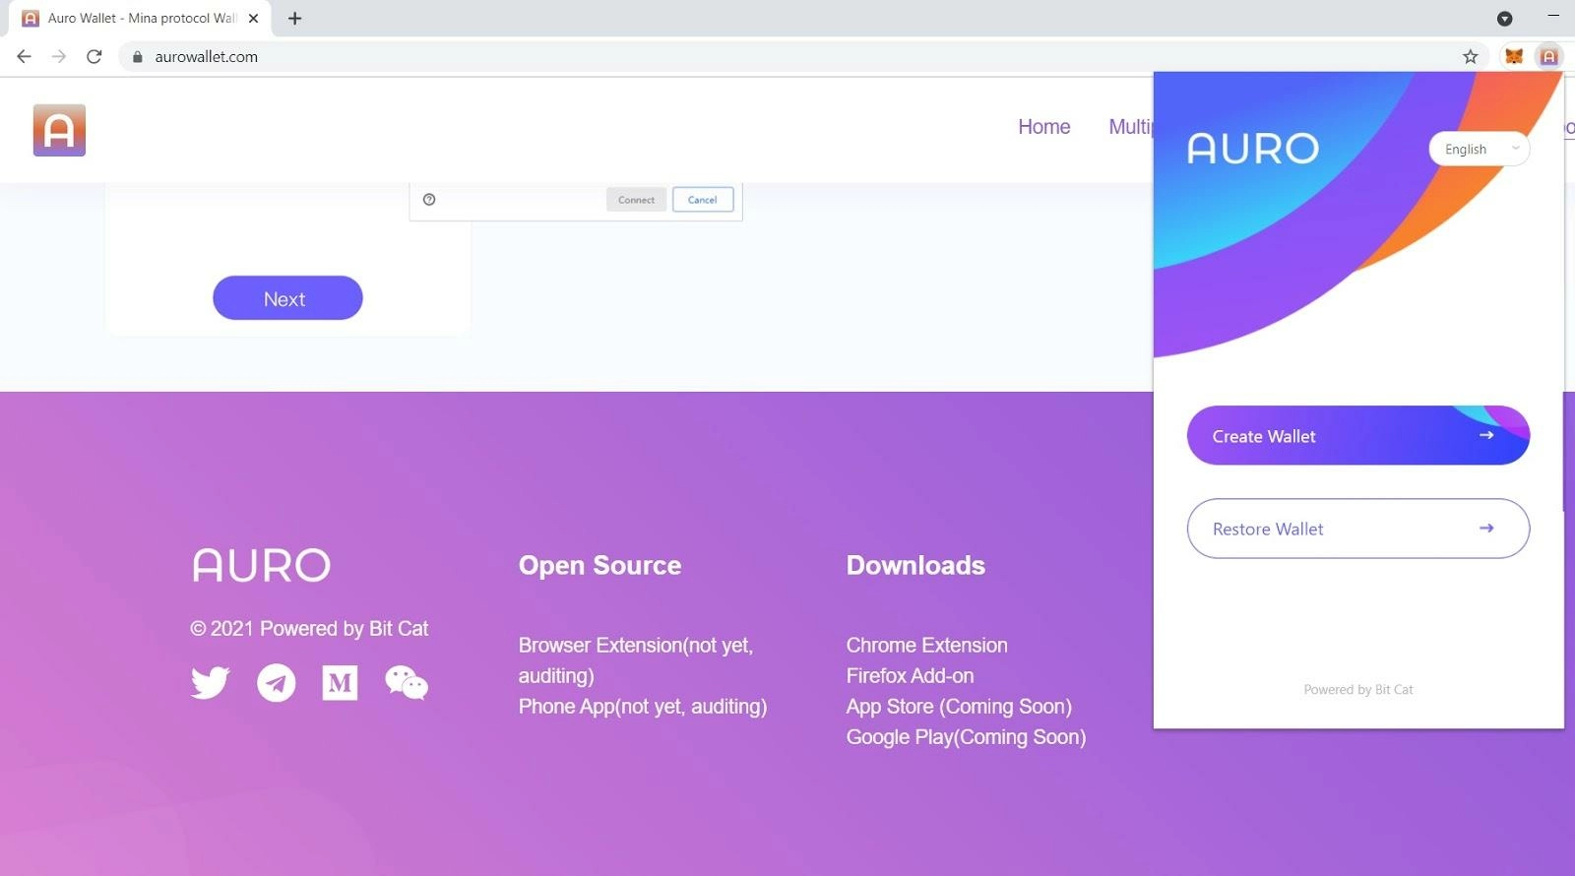Close the Auro Wallet tab
This screenshot has width=1575, height=876.
tap(253, 18)
